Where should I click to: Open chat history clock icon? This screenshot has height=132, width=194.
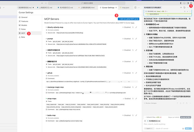click(x=184, y=8)
